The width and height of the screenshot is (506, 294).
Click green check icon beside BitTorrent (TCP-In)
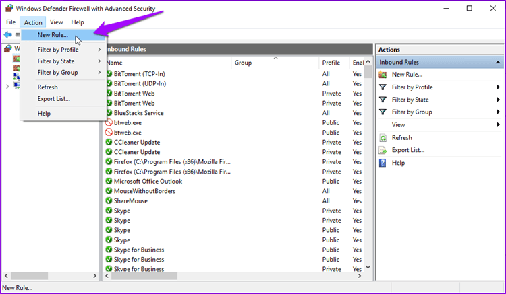(109, 73)
